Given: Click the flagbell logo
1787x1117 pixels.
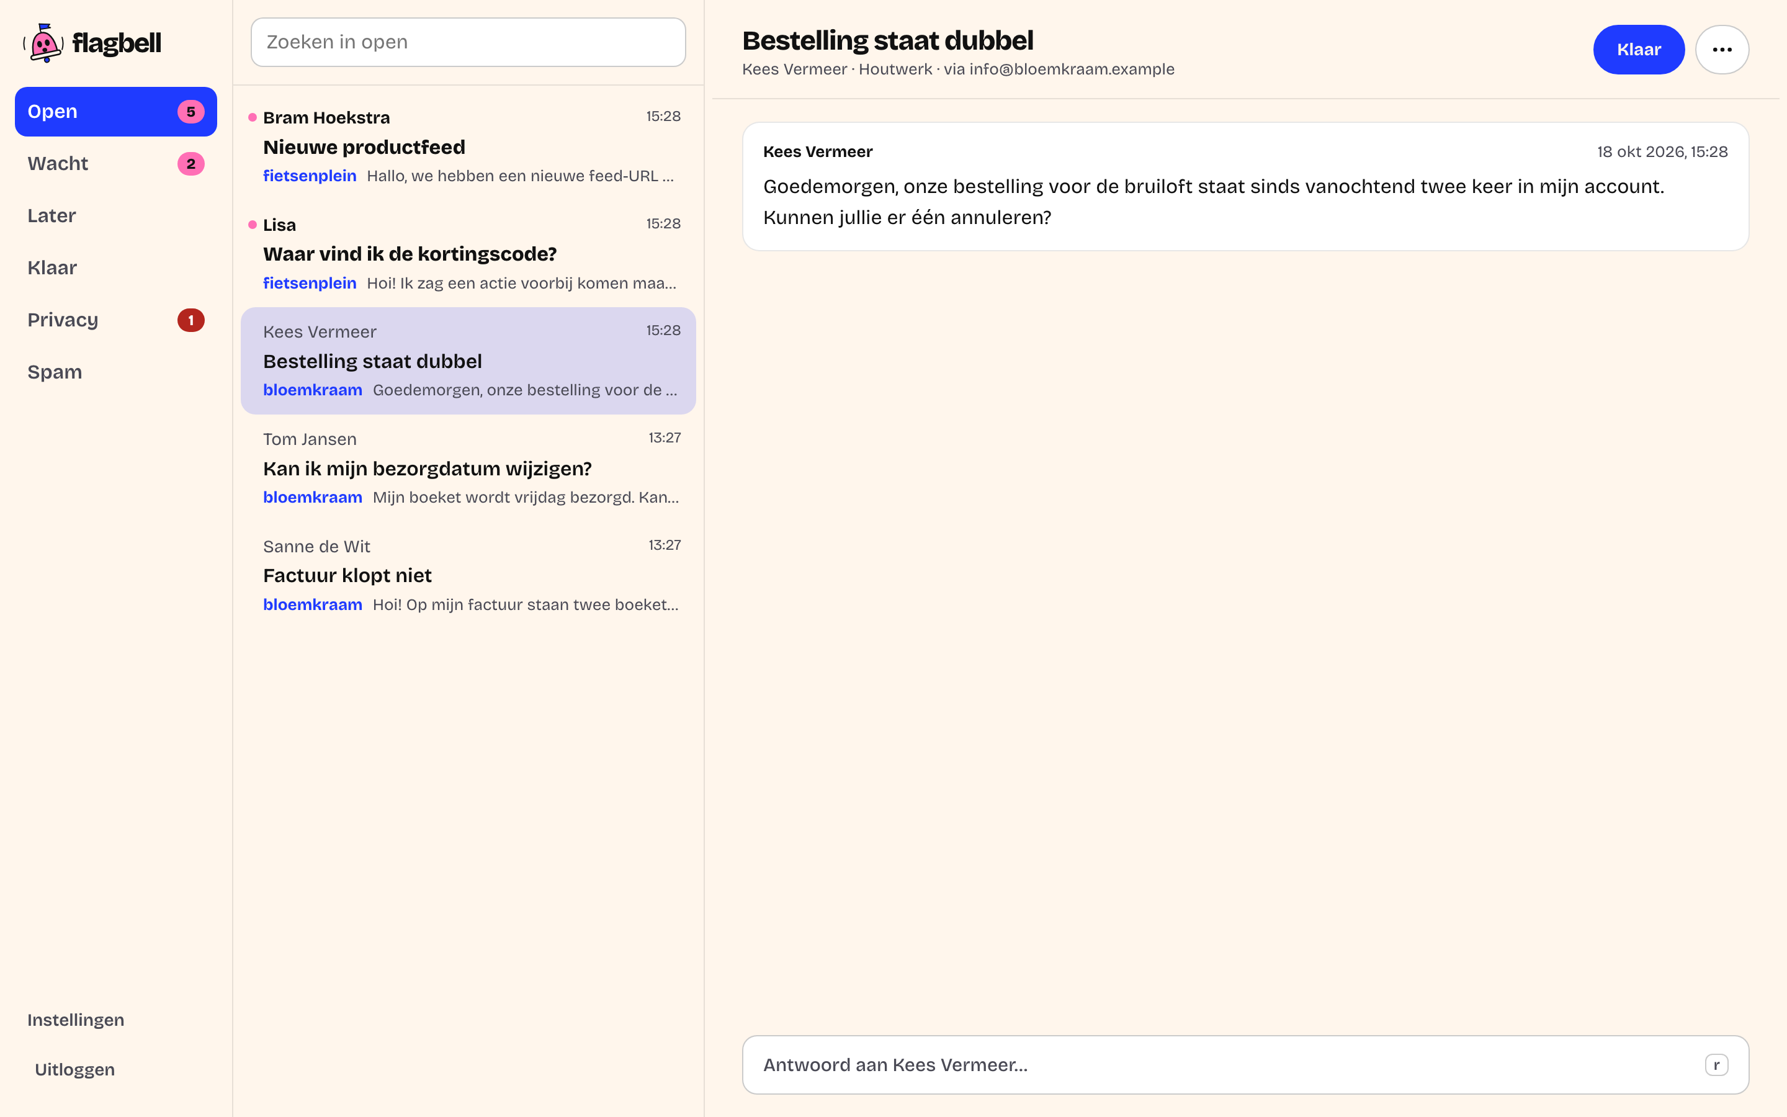Looking at the screenshot, I should tap(92, 43).
